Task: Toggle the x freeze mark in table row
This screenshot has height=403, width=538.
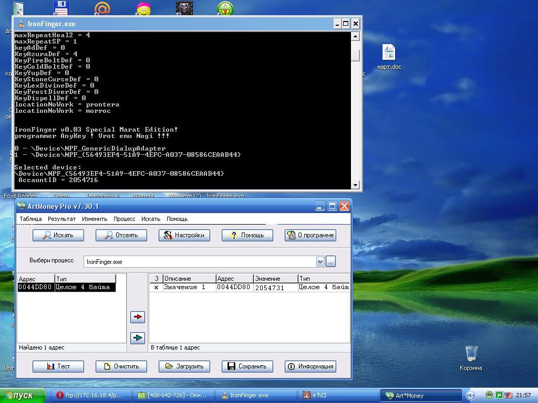Action: (x=156, y=287)
